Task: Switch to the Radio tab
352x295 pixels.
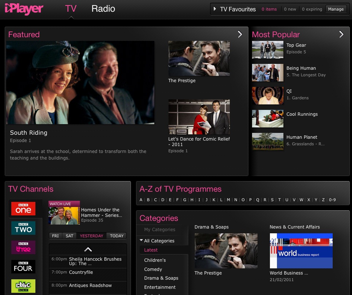Action: tap(103, 9)
